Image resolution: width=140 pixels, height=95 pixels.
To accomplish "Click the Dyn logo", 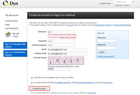I will (10, 4).
